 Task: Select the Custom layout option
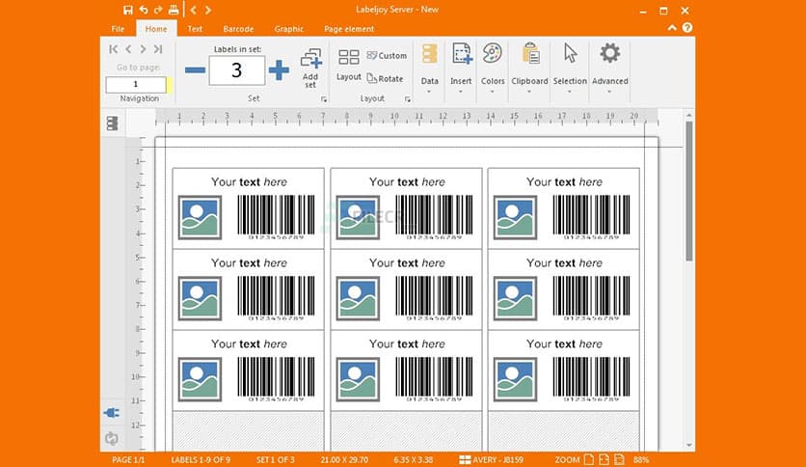(387, 56)
